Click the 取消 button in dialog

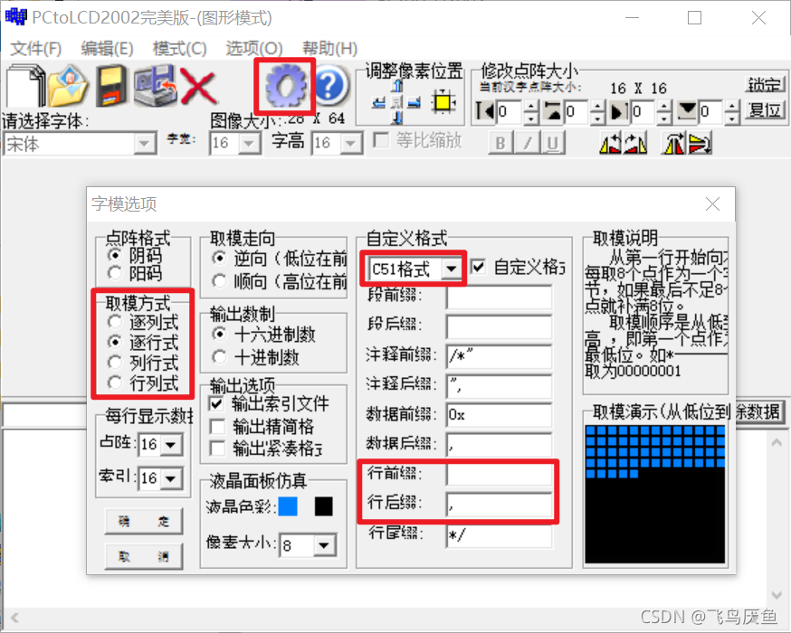pos(144,556)
